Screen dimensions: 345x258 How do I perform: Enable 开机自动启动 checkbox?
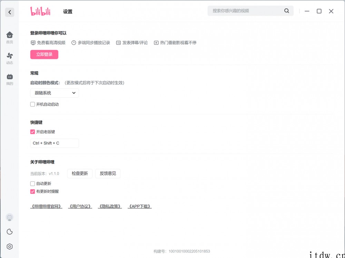click(32, 104)
